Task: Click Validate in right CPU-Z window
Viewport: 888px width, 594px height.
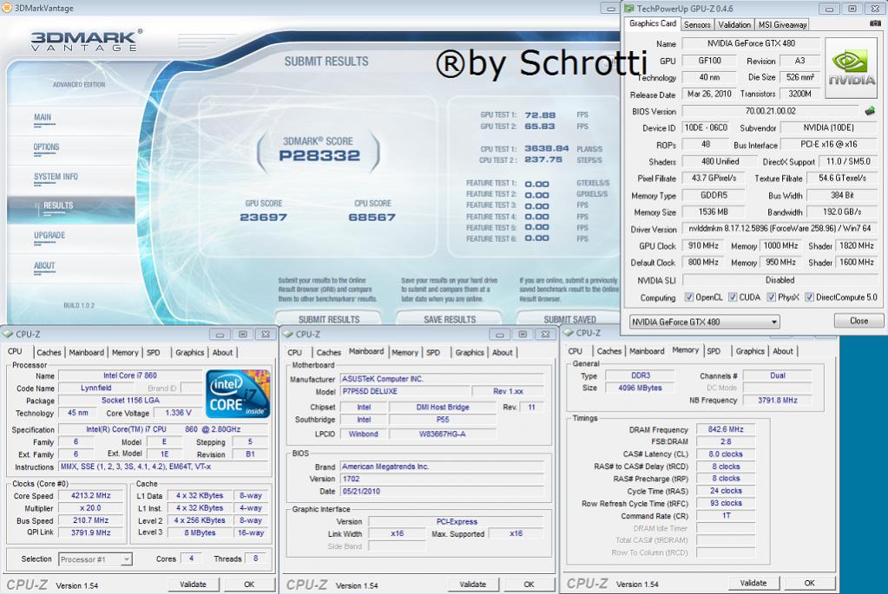Action: pyautogui.click(x=753, y=583)
